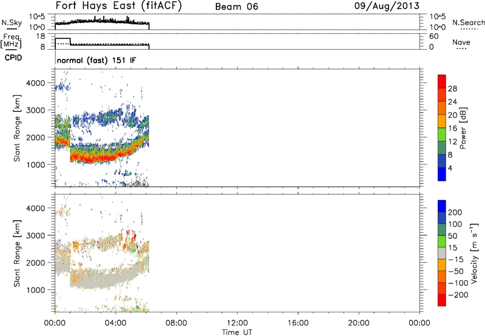Image resolution: width=485 pixels, height=336 pixels.
Task: Click the title "Fort Hays East (fitACF)"
Action: [118, 5]
